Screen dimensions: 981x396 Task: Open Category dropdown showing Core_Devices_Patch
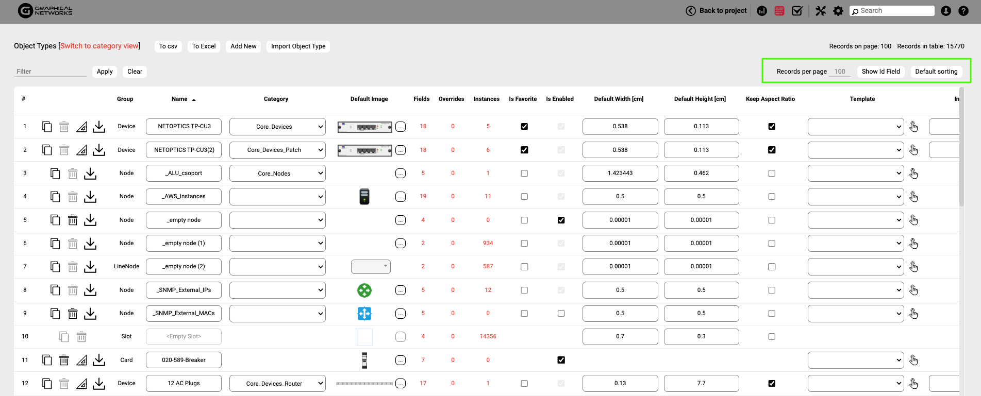tap(277, 150)
